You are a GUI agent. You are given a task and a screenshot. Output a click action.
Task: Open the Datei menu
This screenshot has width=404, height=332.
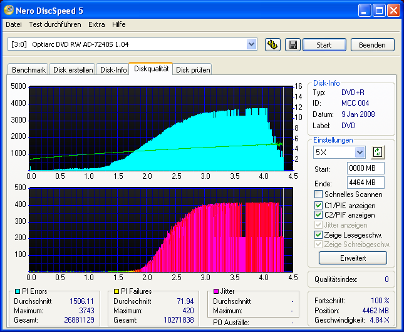(x=14, y=24)
